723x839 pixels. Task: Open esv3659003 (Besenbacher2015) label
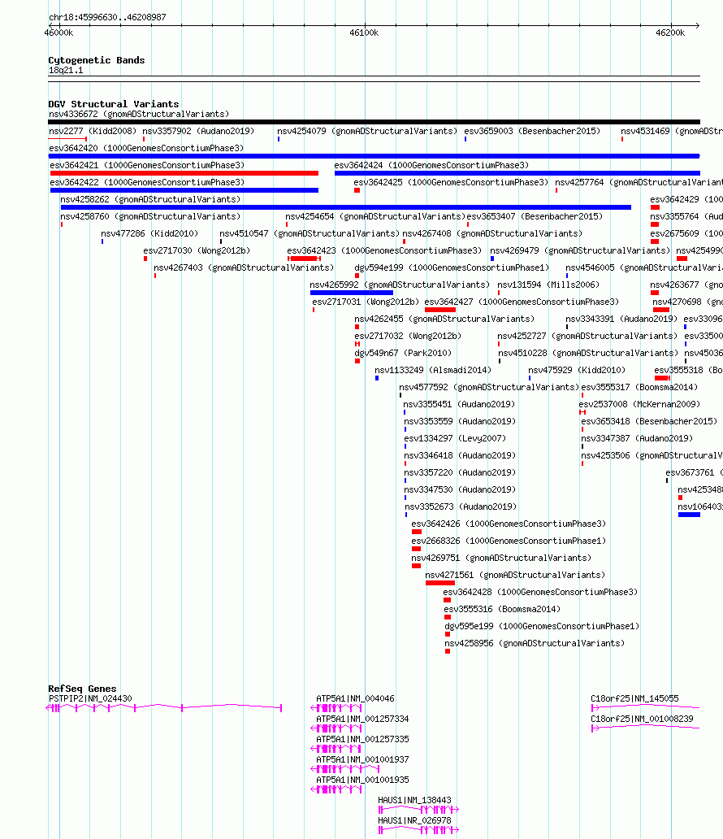[x=532, y=131]
